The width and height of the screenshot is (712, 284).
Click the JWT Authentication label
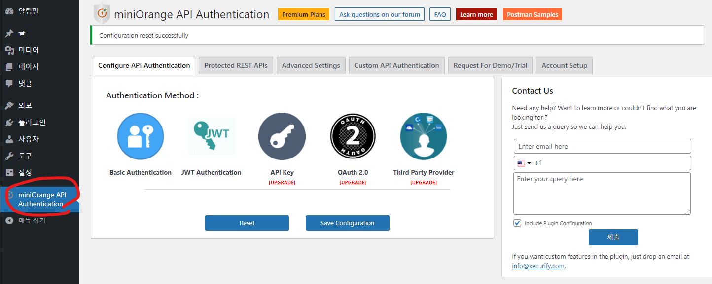212,172
